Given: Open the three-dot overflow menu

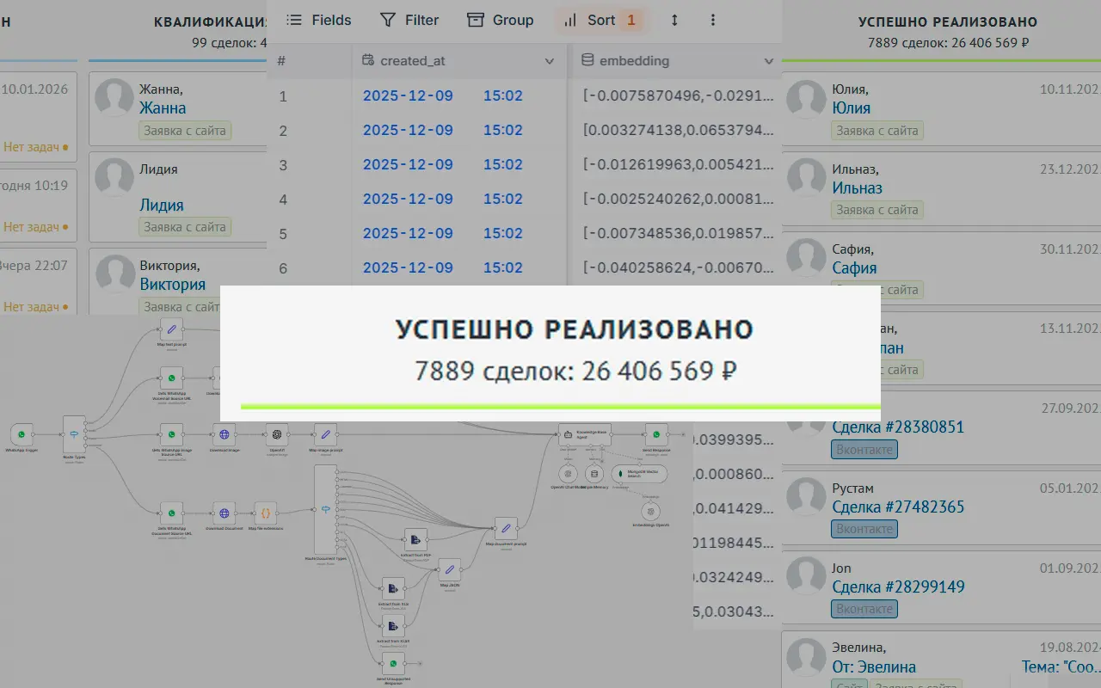Looking at the screenshot, I should tap(712, 20).
